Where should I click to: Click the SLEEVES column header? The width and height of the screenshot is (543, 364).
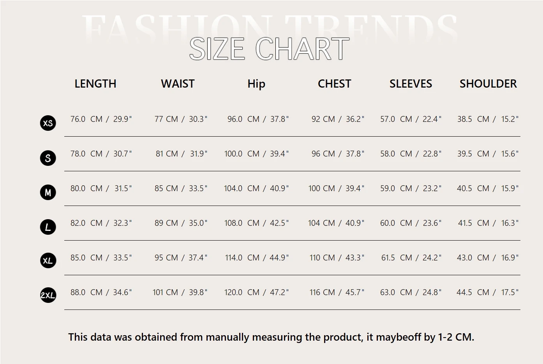point(411,84)
